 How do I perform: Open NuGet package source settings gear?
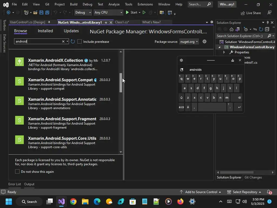(205, 41)
